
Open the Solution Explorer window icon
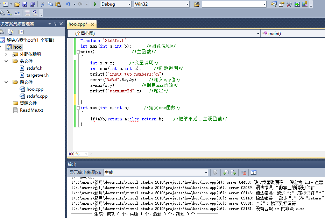(274, 4)
